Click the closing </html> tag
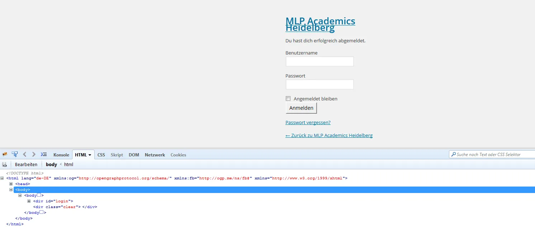This screenshot has width=535, height=240. [15, 224]
